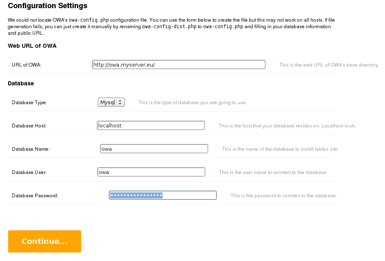Click the up-down arrow on Mysql selector
This screenshot has height=261, width=385.
(x=120, y=102)
